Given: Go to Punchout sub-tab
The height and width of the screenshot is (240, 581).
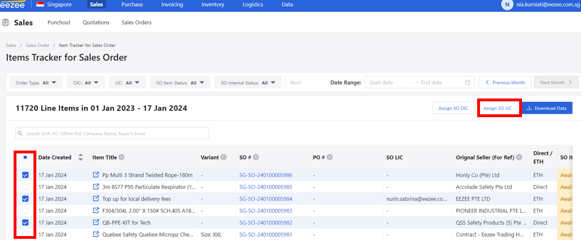Looking at the screenshot, I should 59,23.
